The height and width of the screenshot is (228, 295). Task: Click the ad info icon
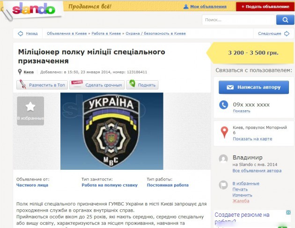coord(288,213)
